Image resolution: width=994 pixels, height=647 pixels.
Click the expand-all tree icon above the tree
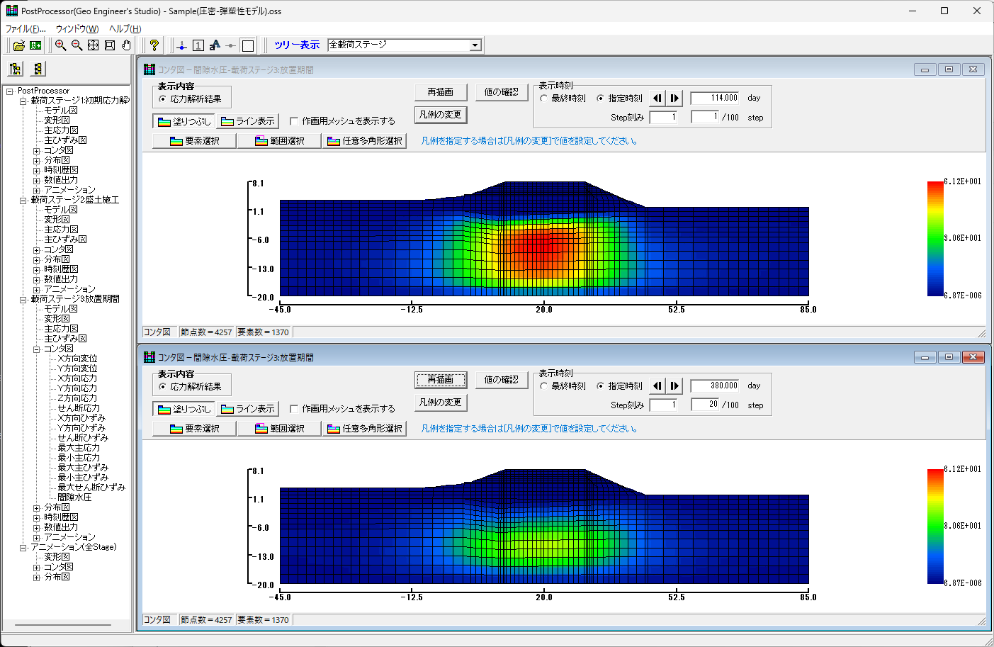point(16,69)
